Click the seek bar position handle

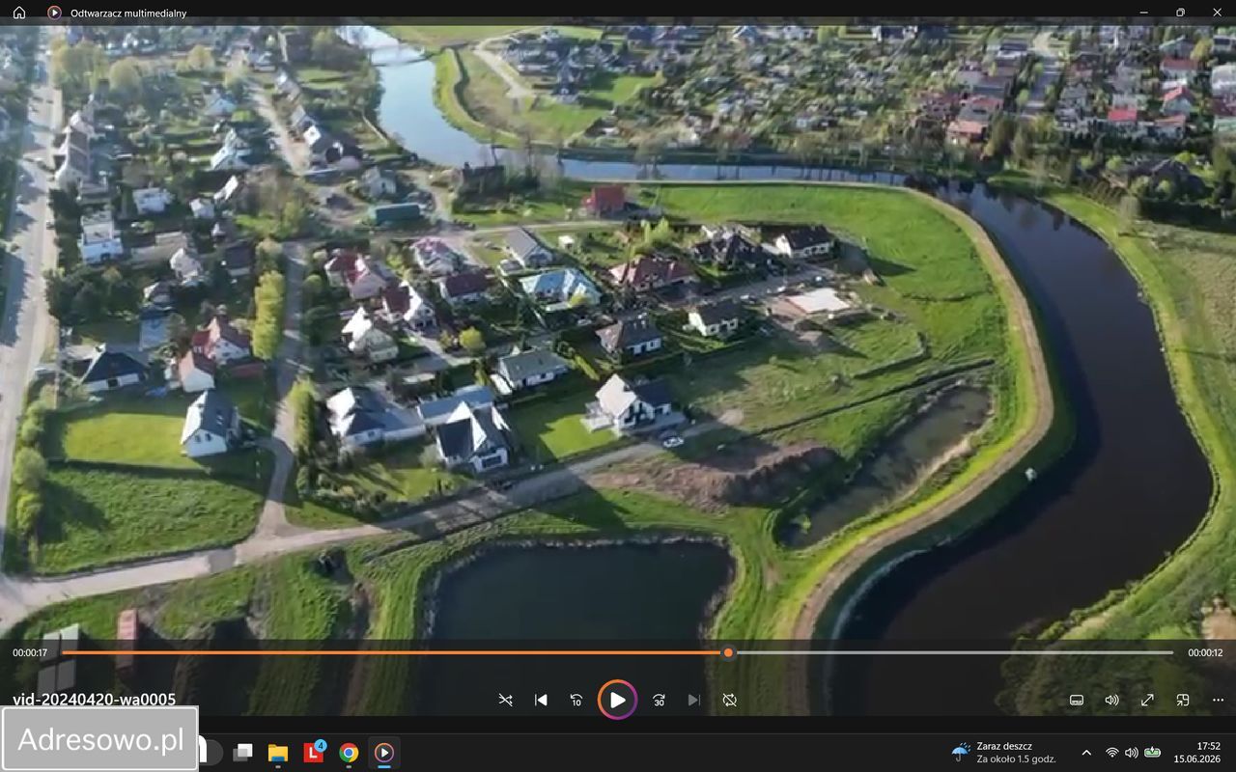pos(728,652)
